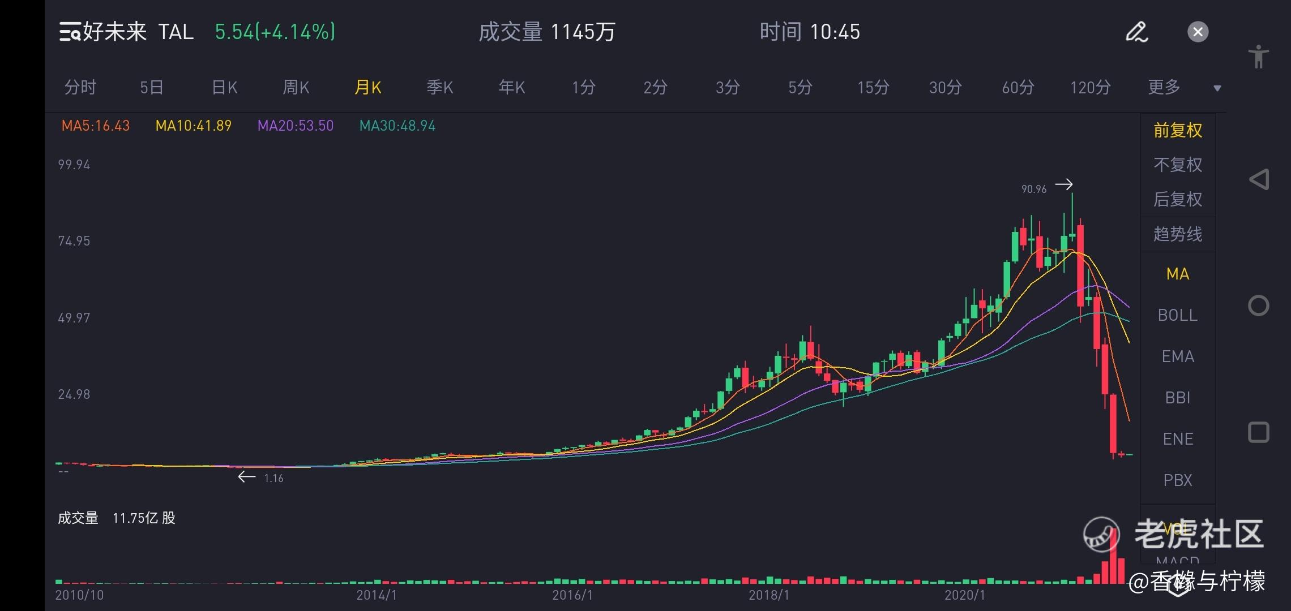The image size is (1291, 611).
Task: Tap 时间 10:45 in header
Action: click(x=810, y=32)
